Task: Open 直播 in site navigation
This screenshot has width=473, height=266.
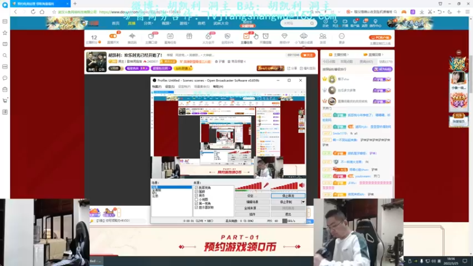Action: (x=131, y=23)
